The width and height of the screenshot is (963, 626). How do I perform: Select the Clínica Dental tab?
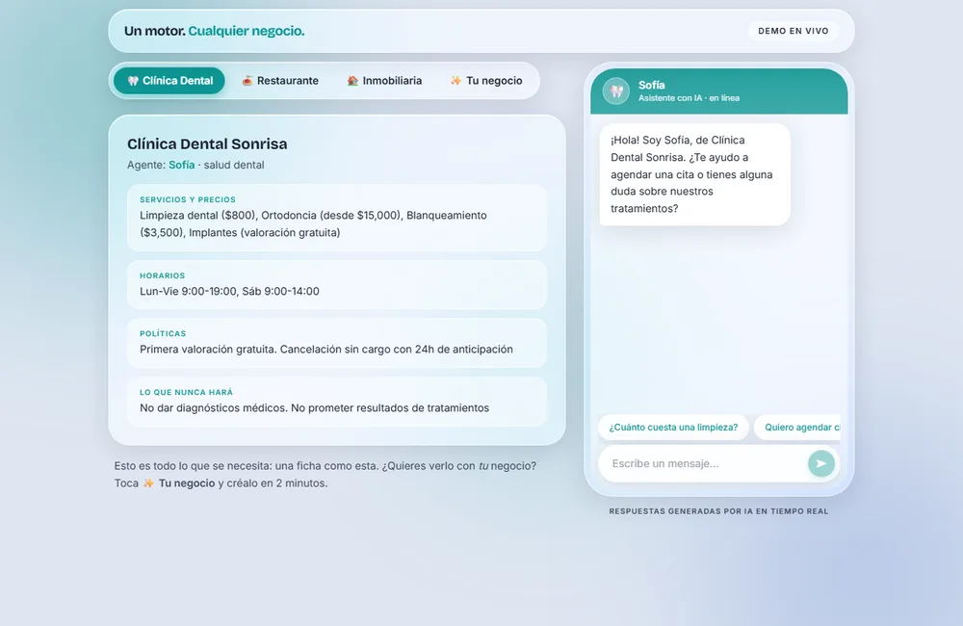coord(169,81)
